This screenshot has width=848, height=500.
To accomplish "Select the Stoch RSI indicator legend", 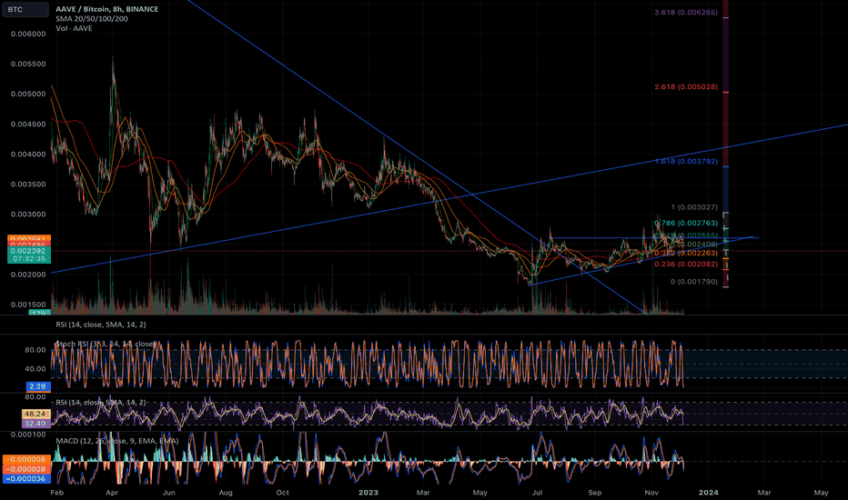I will pyautogui.click(x=106, y=344).
